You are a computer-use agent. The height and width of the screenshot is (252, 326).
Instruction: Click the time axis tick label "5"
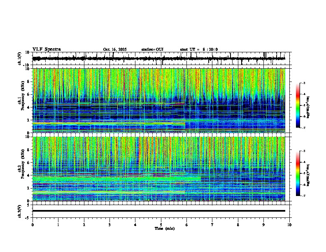161,225
